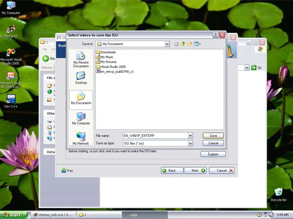Switch to folder 1 taskbar item

(x=99, y=215)
